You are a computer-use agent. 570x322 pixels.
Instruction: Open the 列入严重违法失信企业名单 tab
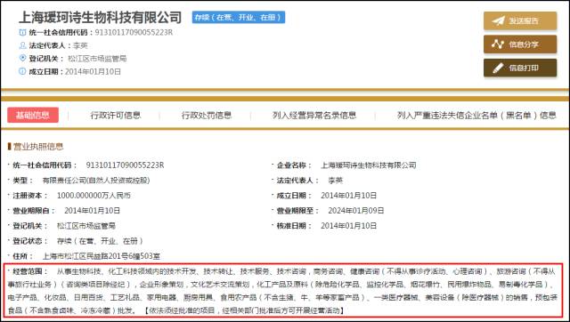(x=476, y=116)
